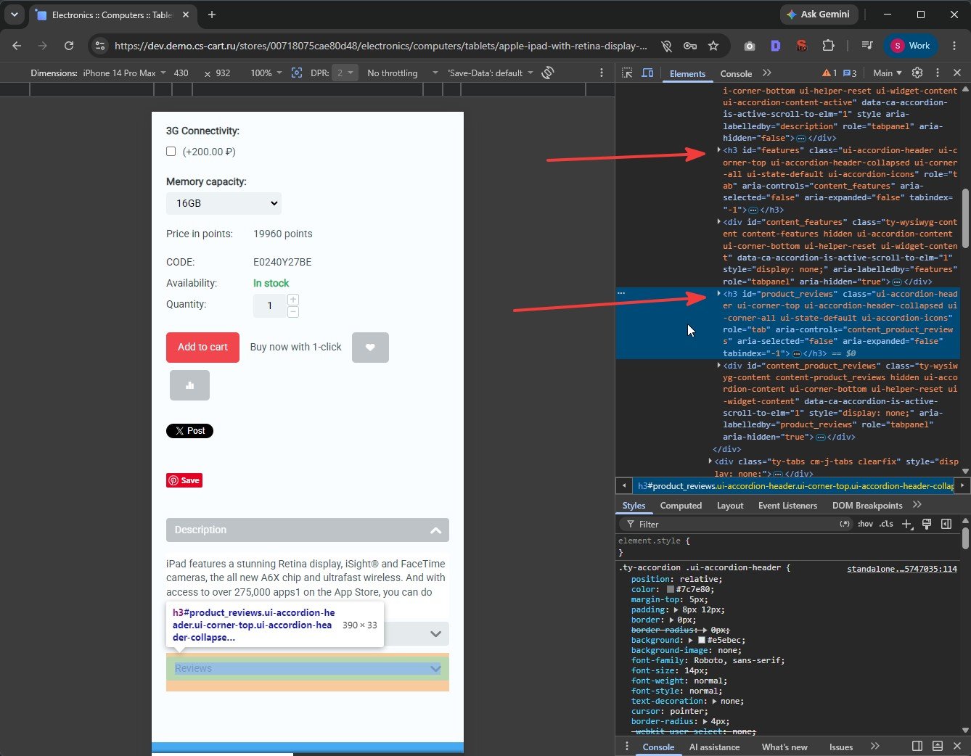Click Buy now with 1-click
971x756 pixels.
295,348
